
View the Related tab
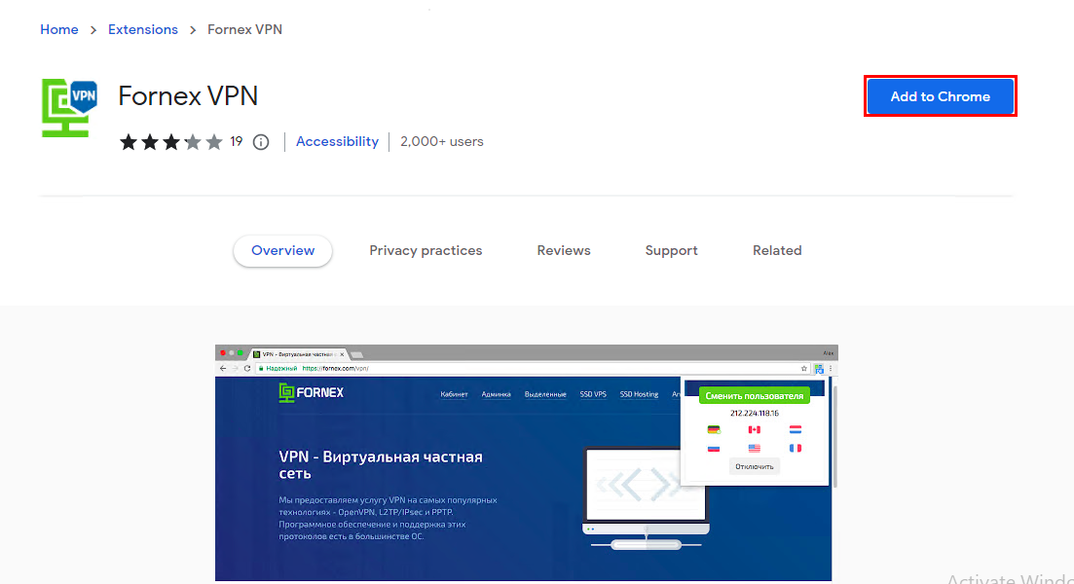[777, 250]
